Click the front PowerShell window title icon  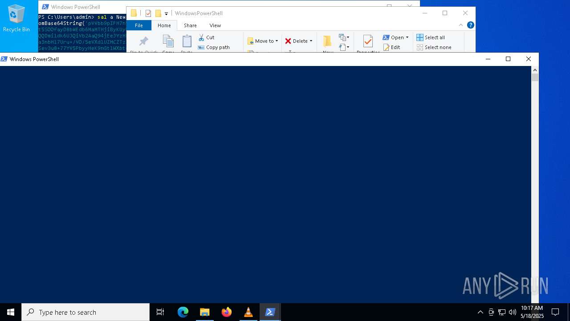[4, 59]
